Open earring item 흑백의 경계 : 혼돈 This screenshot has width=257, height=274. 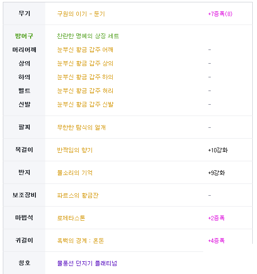tap(81, 241)
